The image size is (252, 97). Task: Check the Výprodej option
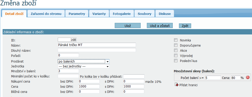176,56
